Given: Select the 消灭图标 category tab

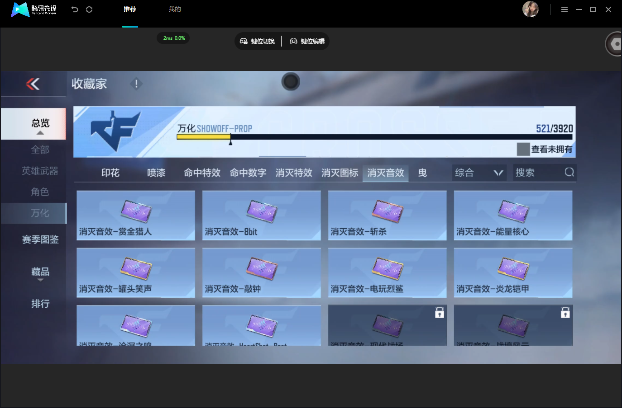Looking at the screenshot, I should 340,173.
